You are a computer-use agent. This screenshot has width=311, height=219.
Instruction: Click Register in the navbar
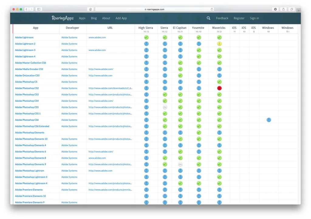tap(239, 18)
